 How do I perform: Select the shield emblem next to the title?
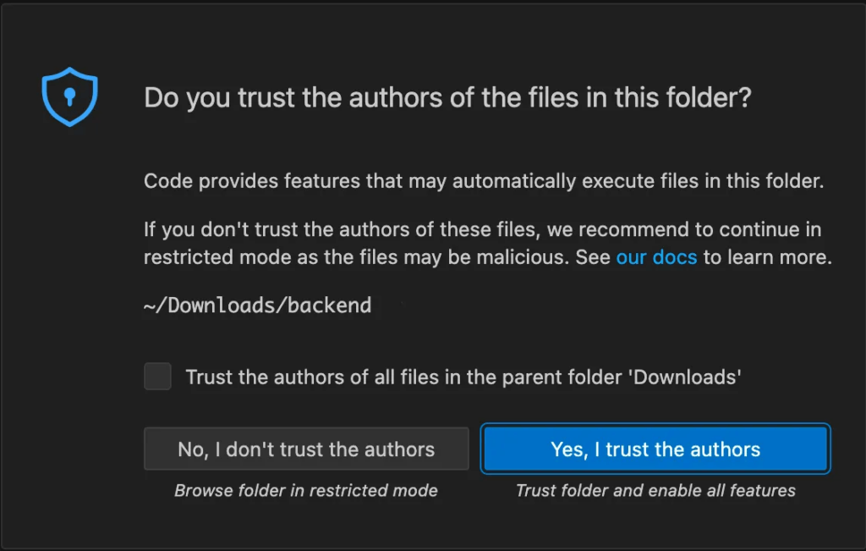(x=69, y=96)
